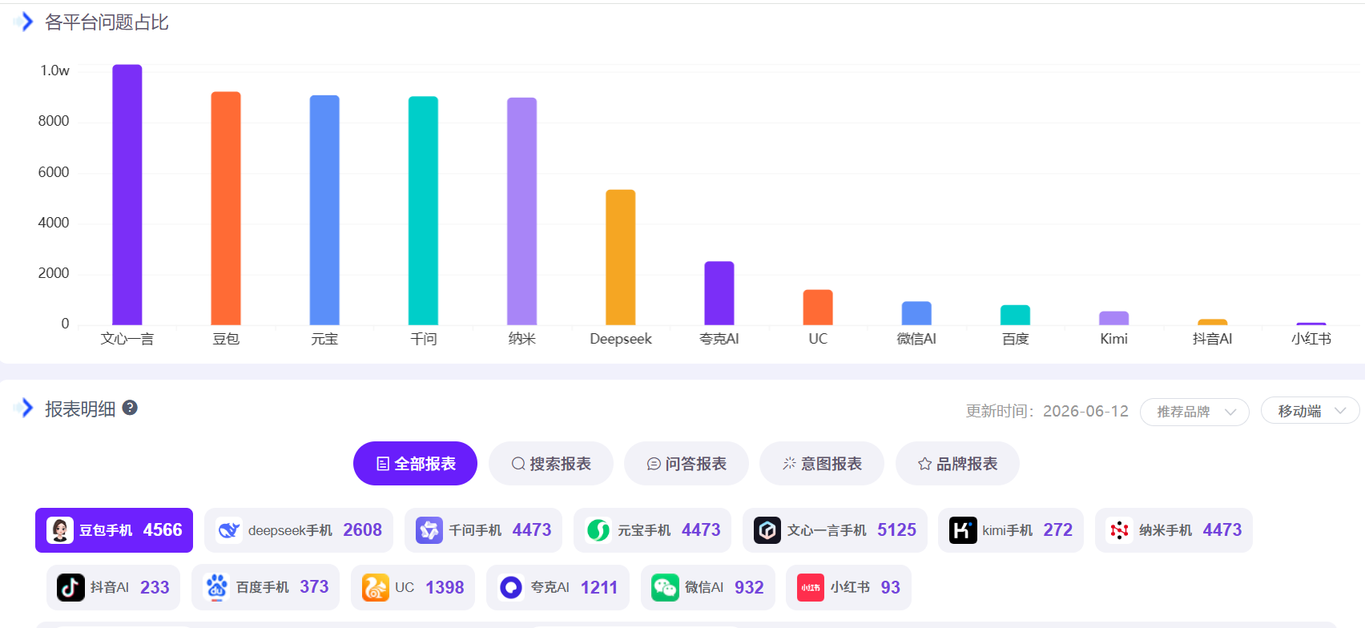Select the Deepseek x-axis label
Image resolution: width=1365 pixels, height=628 pixels.
coord(621,339)
